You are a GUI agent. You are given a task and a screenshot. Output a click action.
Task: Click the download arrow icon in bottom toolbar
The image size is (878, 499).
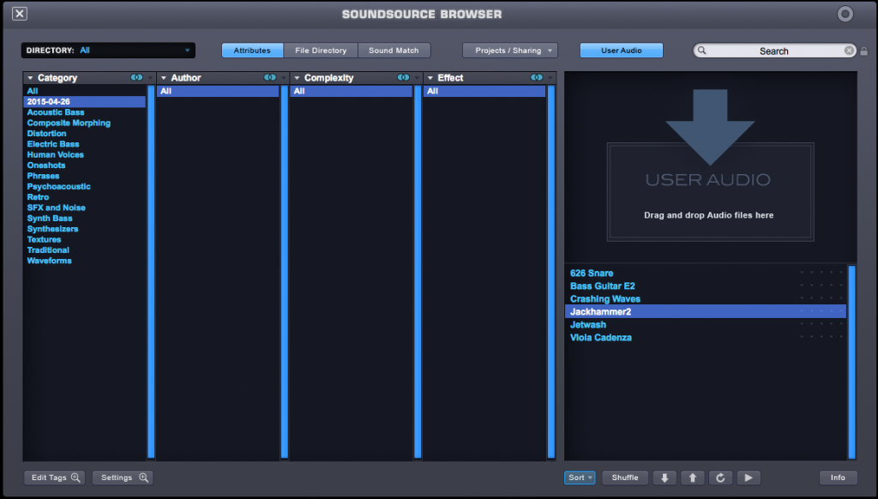click(665, 478)
